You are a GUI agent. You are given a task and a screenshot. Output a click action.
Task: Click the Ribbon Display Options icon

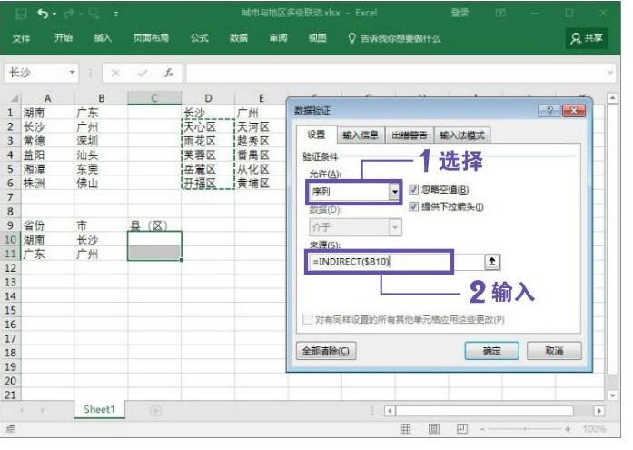click(500, 14)
